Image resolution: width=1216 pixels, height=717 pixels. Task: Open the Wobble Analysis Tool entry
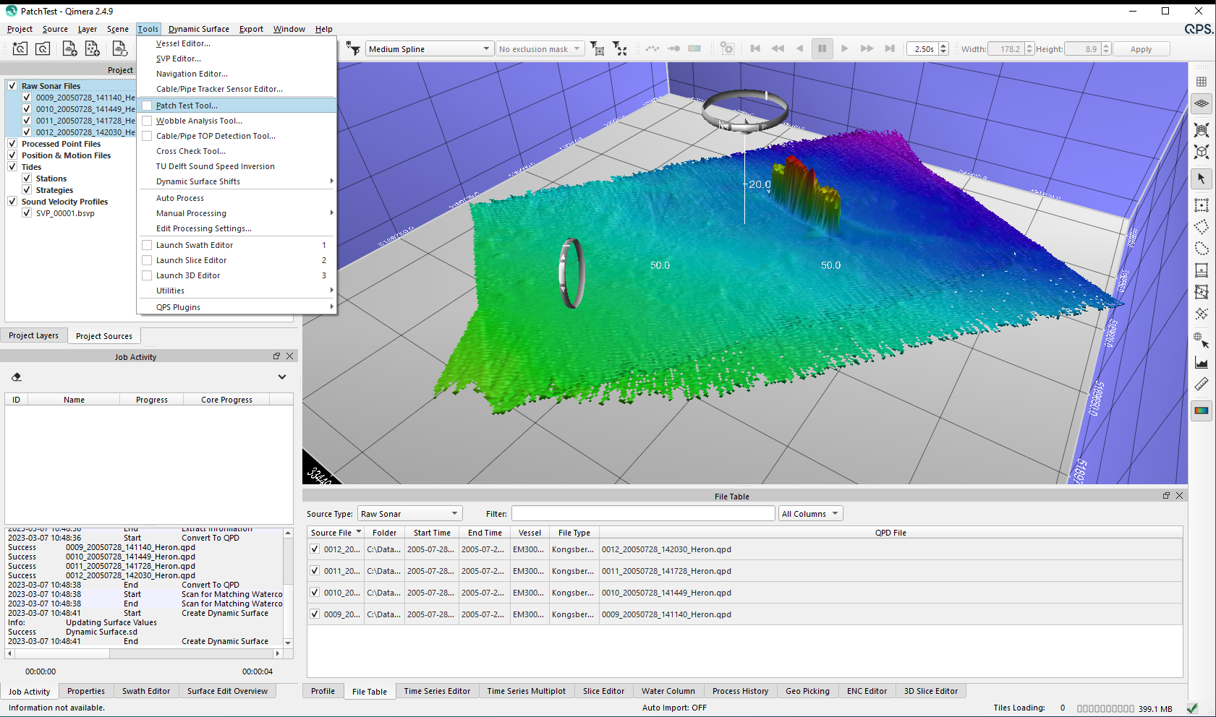click(x=199, y=121)
